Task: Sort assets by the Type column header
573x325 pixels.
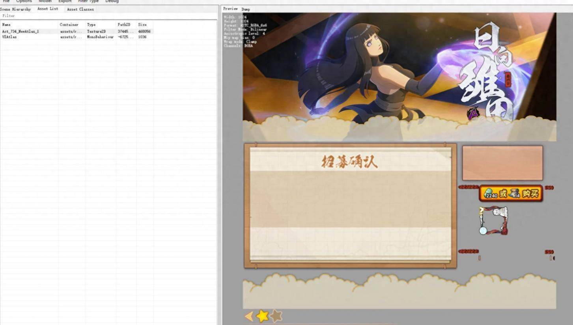Action: 91,24
